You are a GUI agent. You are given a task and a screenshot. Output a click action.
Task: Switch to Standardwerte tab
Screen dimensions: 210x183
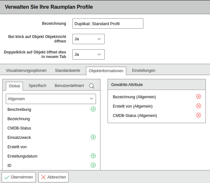[68, 71]
